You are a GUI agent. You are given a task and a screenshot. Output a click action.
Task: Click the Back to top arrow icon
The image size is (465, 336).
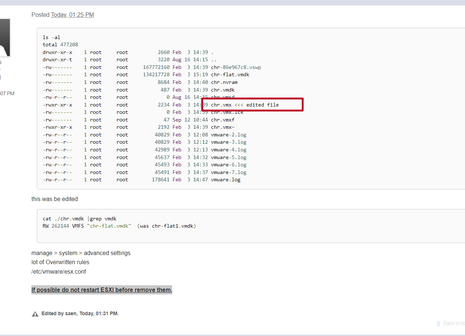[438, 323]
